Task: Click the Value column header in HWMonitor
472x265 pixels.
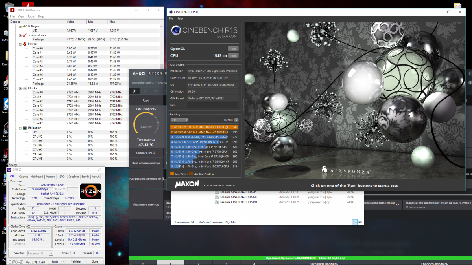Action: pos(76,22)
